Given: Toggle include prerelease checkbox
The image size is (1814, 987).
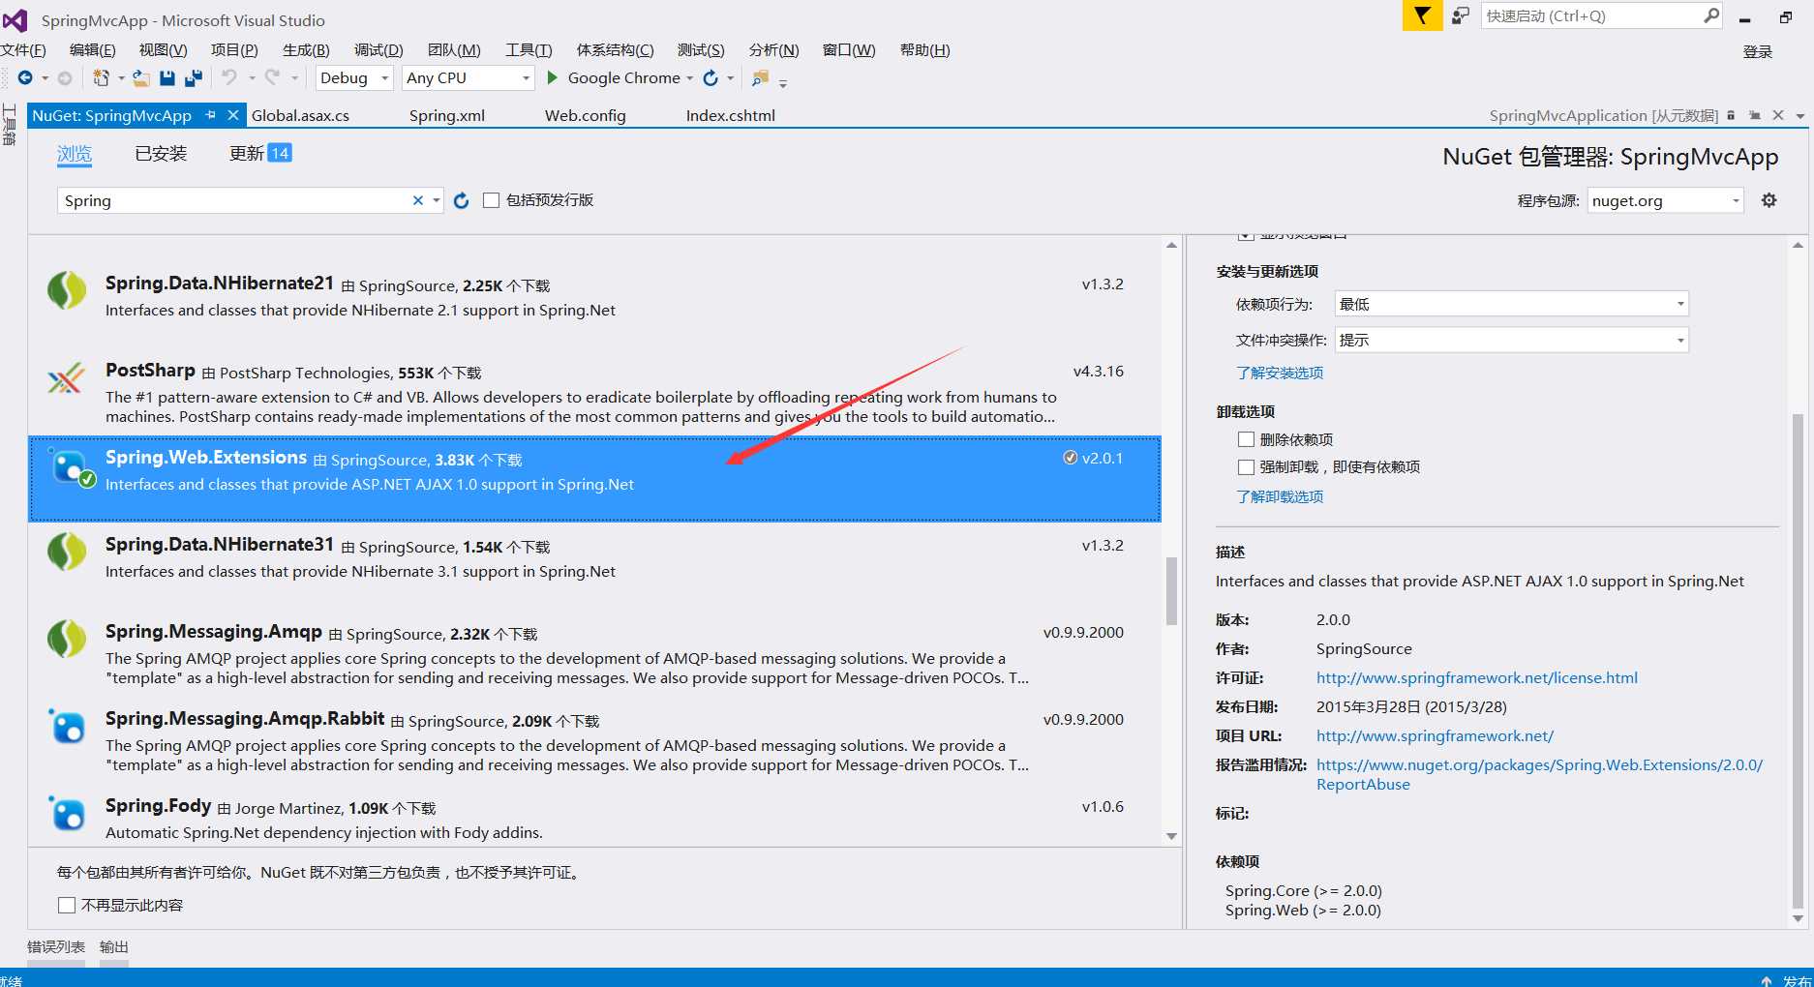Looking at the screenshot, I should click(x=491, y=200).
